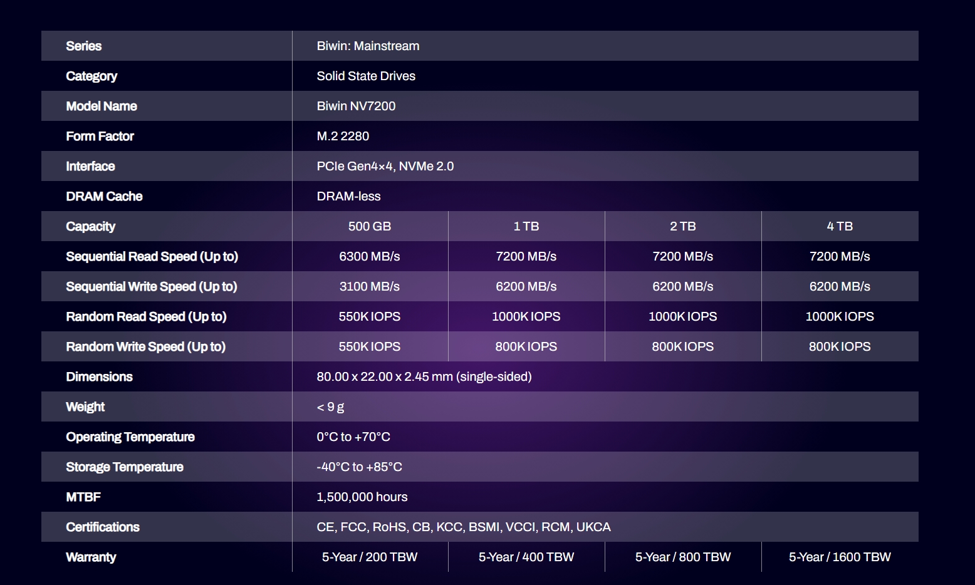Select the "0°C to +70°C" value
The width and height of the screenshot is (975, 585).
pos(353,437)
